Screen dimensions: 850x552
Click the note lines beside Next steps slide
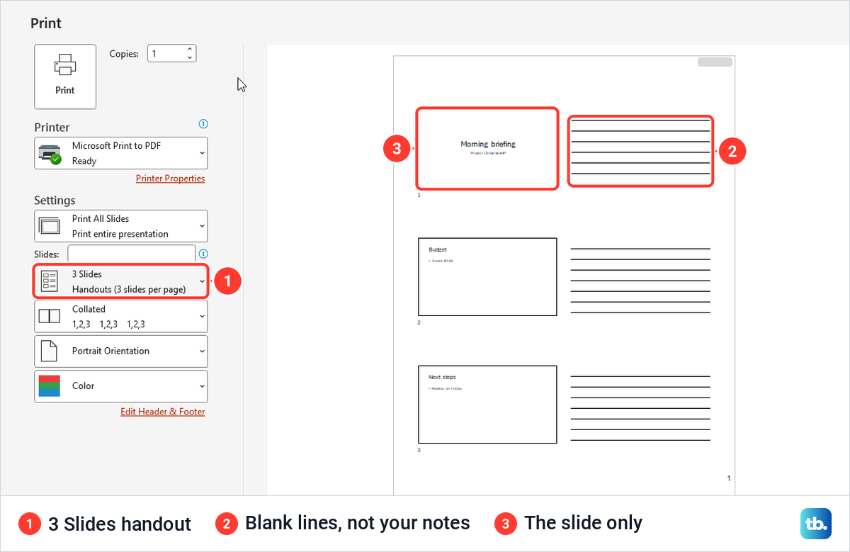coord(640,408)
